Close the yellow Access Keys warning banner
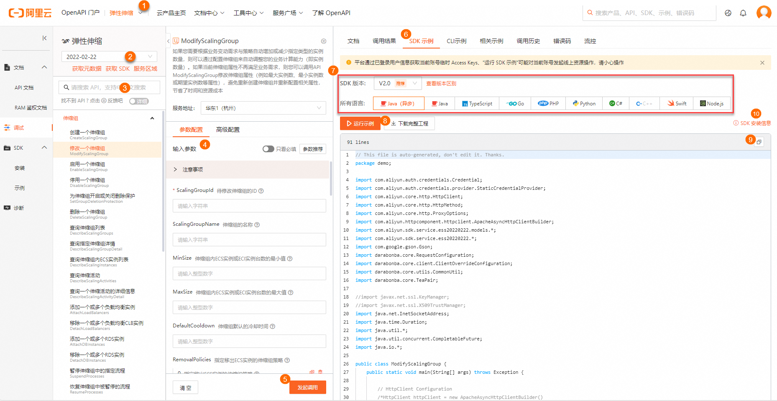This screenshot has height=401, width=777. tap(762, 63)
